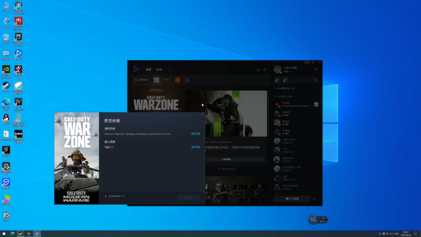The height and width of the screenshot is (237, 421).
Task: Click the friends search magnifier icon
Action: point(316,80)
